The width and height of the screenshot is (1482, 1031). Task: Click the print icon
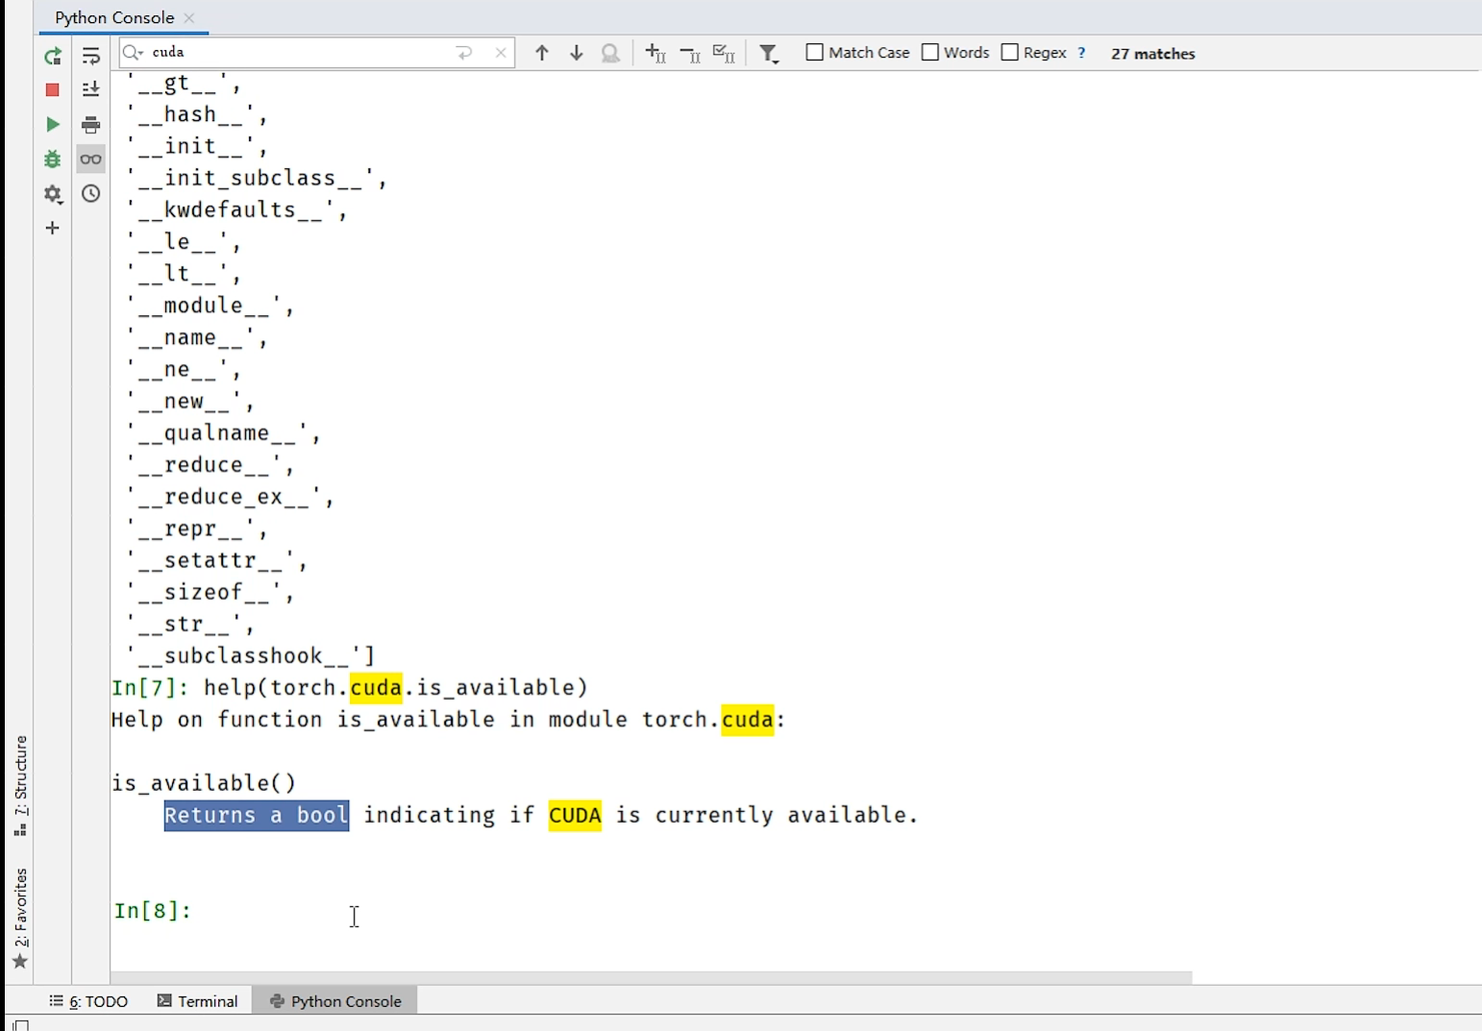tap(91, 125)
